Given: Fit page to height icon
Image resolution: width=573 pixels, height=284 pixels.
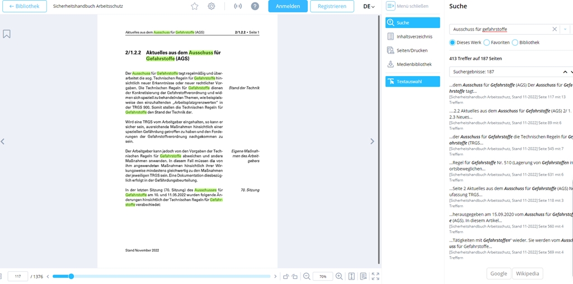Looking at the screenshot, I should 351,276.
